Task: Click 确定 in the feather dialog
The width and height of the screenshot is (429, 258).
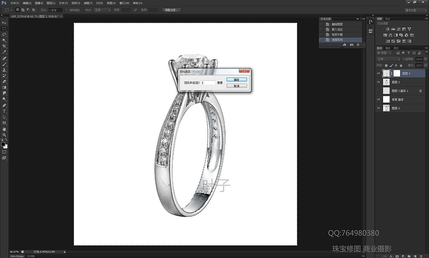Action: click(237, 80)
